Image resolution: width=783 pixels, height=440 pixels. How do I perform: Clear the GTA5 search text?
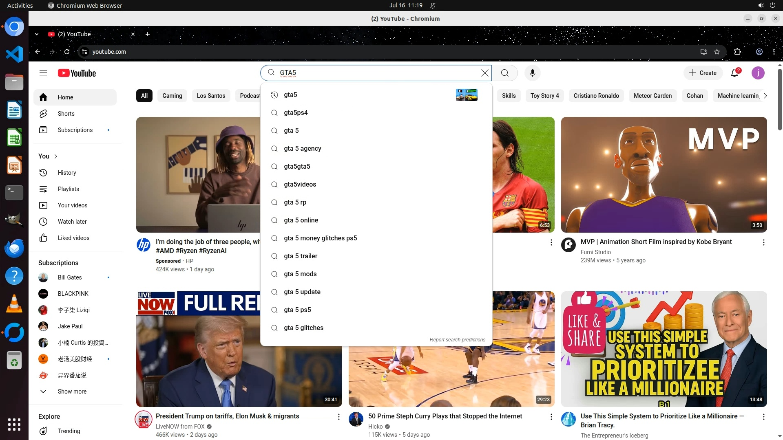point(484,73)
